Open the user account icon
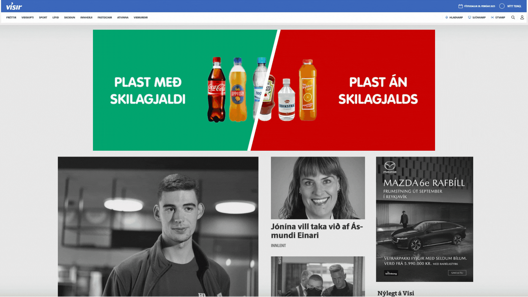 pos(522,17)
